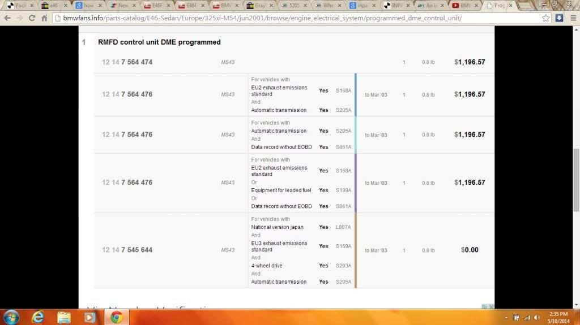Close the INPA tab

coord(408,6)
